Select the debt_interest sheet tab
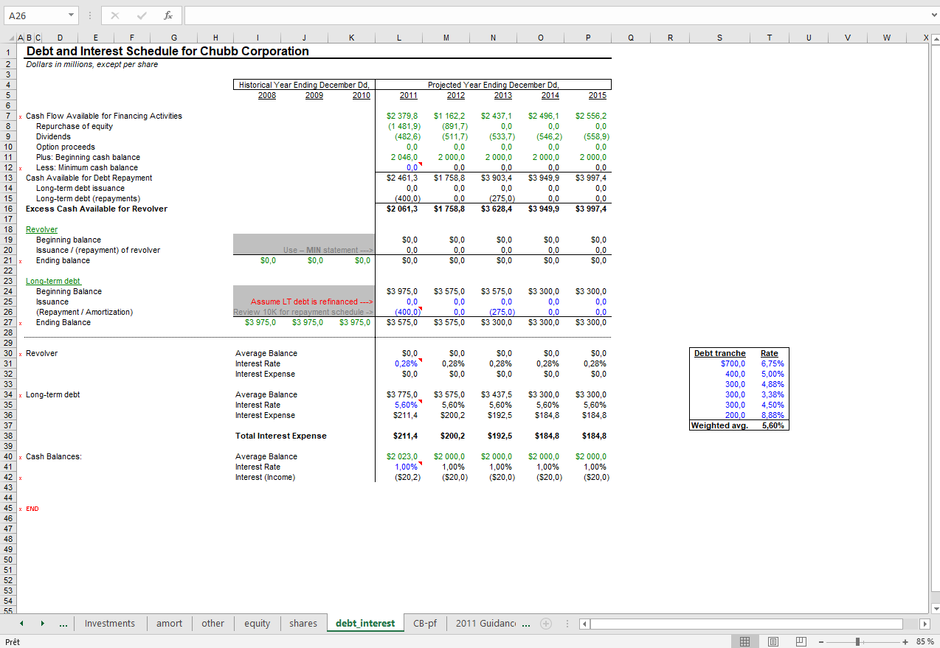The height and width of the screenshot is (648, 940). pyautogui.click(x=365, y=624)
